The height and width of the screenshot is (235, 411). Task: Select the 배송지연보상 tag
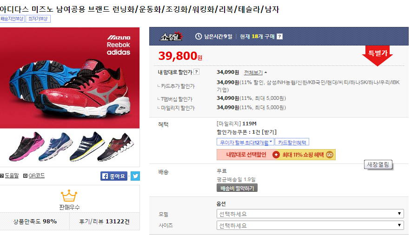[12, 19]
